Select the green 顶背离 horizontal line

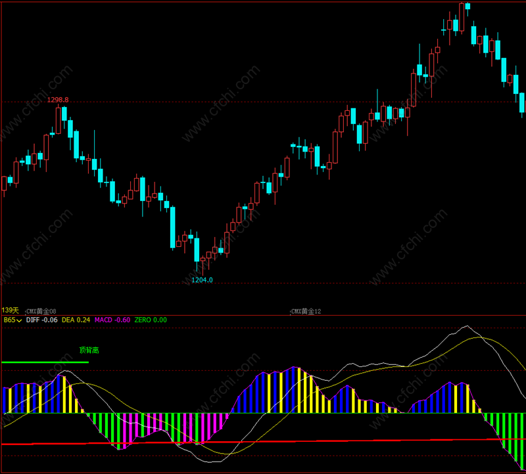click(45, 362)
